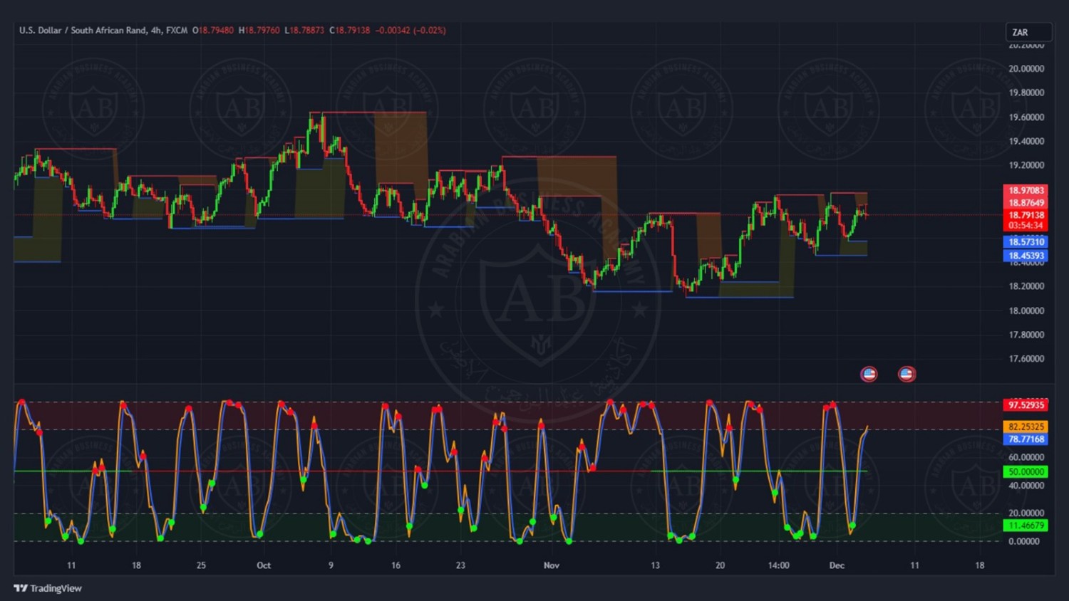The height and width of the screenshot is (601, 1069).
Task: Click the TradingView logo
Action: click(48, 588)
